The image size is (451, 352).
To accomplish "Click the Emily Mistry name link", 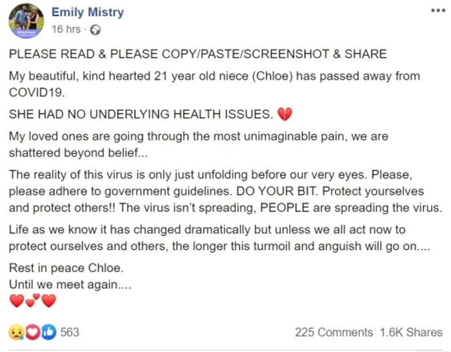I will [x=88, y=12].
